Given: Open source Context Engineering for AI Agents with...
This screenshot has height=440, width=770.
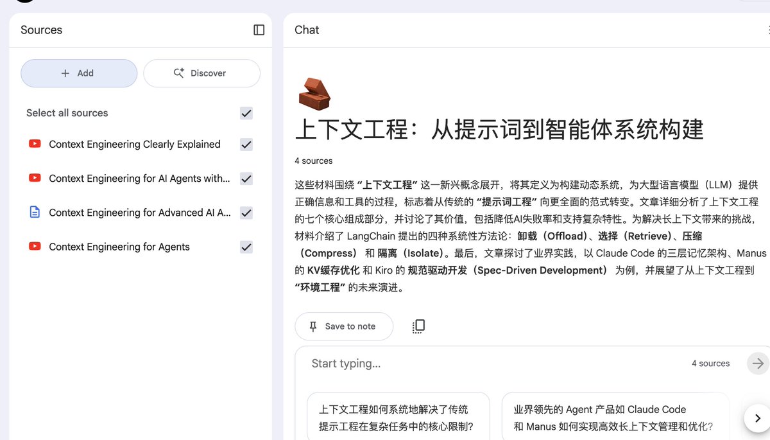Looking at the screenshot, I should (x=139, y=179).
